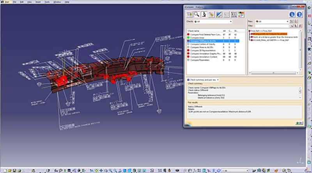Select the Compare Parameters row
This screenshot has width=312, height=173.
point(213,60)
